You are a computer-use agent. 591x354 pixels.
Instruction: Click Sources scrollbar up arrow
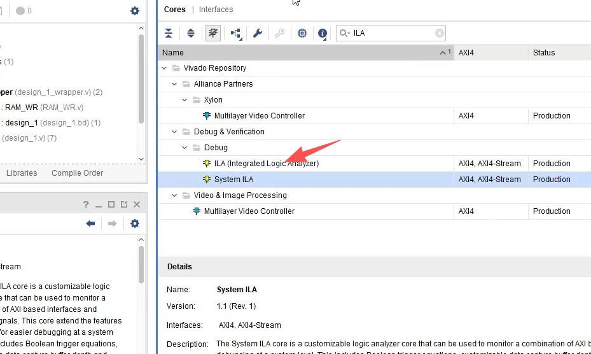tap(141, 28)
